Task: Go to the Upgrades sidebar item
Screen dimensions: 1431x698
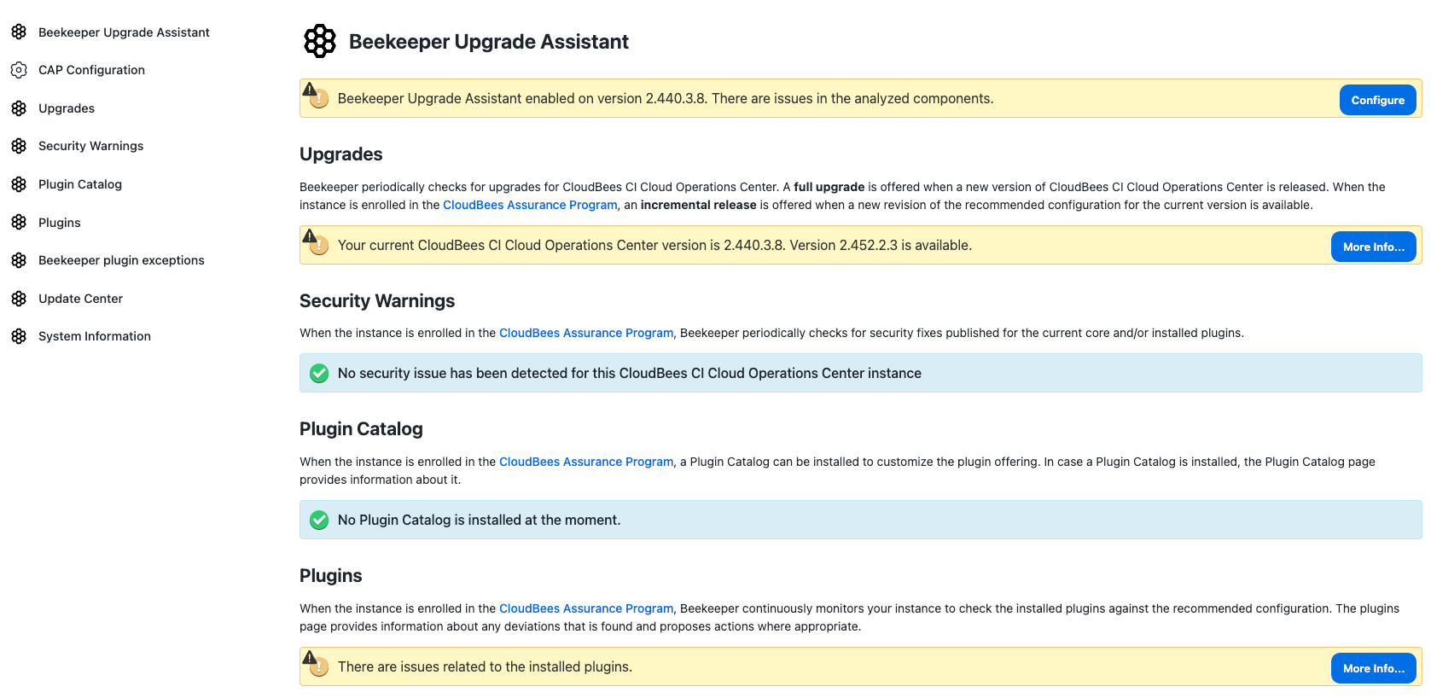Action: pyautogui.click(x=67, y=108)
